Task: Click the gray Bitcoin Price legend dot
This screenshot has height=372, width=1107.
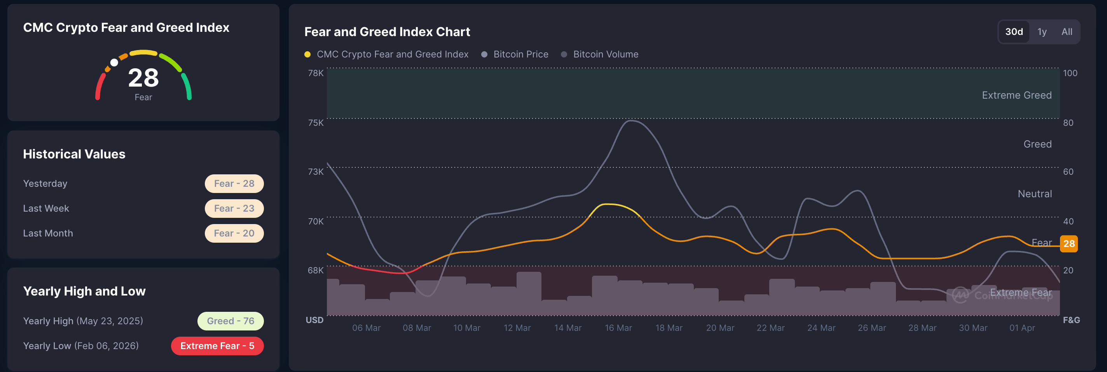Action: 484,54
